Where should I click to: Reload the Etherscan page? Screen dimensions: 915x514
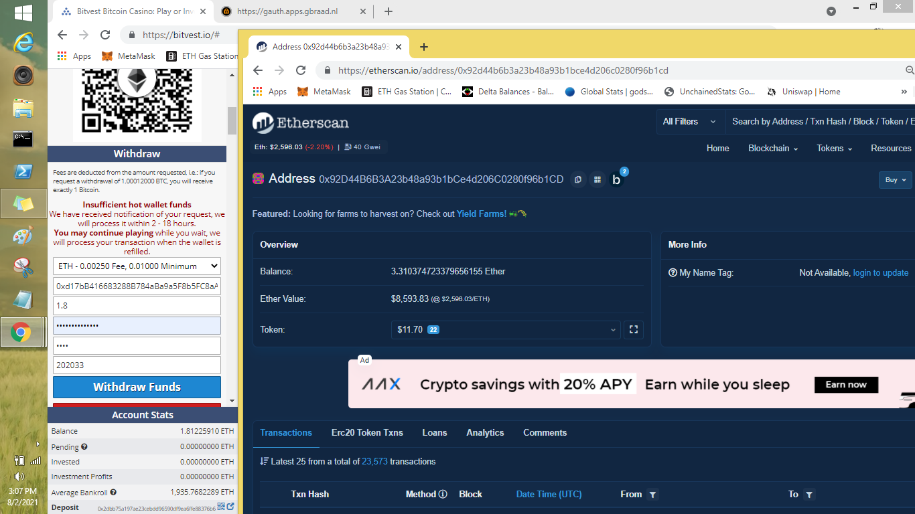tap(301, 70)
